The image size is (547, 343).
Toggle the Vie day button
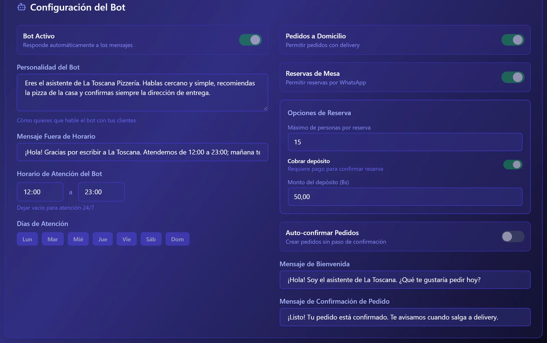tap(126, 239)
